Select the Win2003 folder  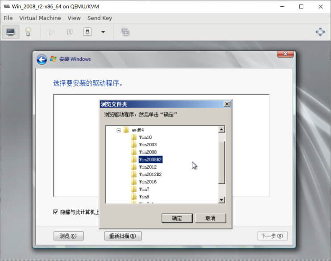(x=148, y=145)
